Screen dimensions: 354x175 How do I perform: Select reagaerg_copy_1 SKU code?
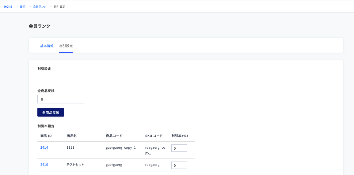[x=155, y=150]
